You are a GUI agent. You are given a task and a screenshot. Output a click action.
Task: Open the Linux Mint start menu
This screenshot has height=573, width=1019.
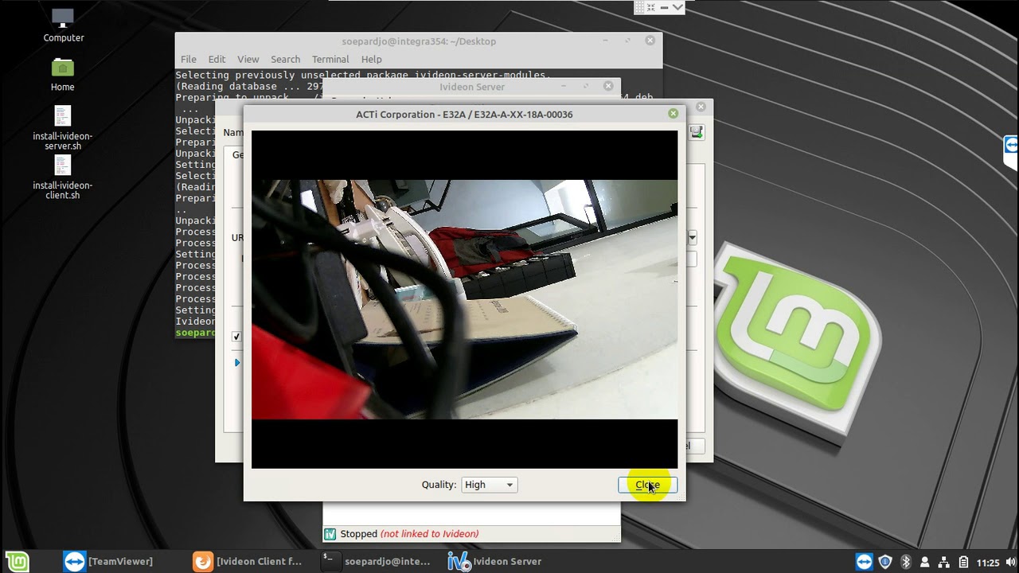click(17, 561)
